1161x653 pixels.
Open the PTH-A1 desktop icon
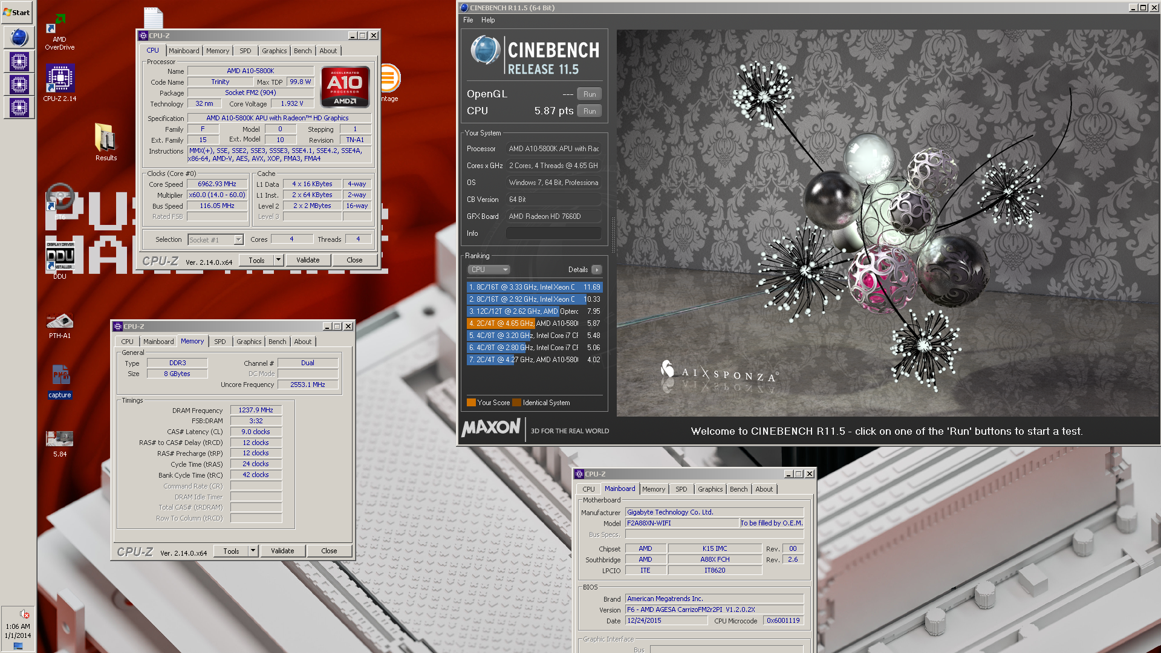[x=59, y=325]
